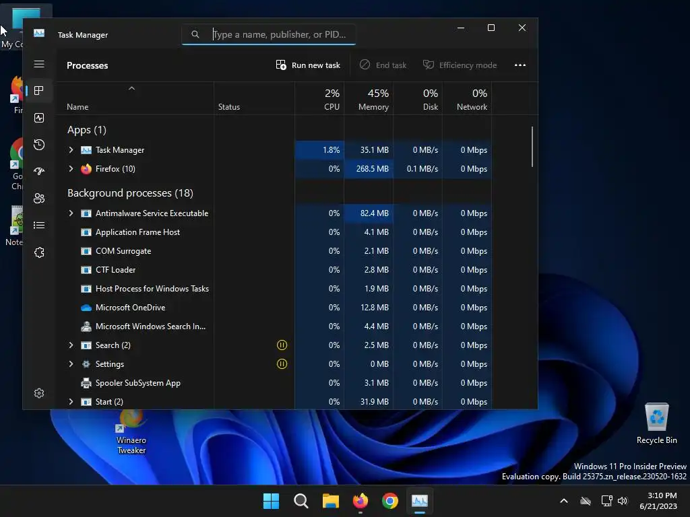The height and width of the screenshot is (517, 690).
Task: Click the Microsoft OneDrive process icon
Action: click(86, 308)
